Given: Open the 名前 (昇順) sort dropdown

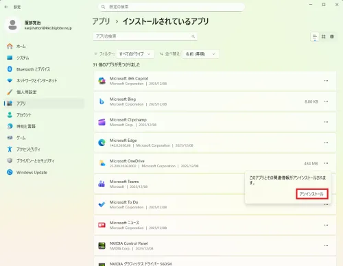Looking at the screenshot, I should 200,54.
